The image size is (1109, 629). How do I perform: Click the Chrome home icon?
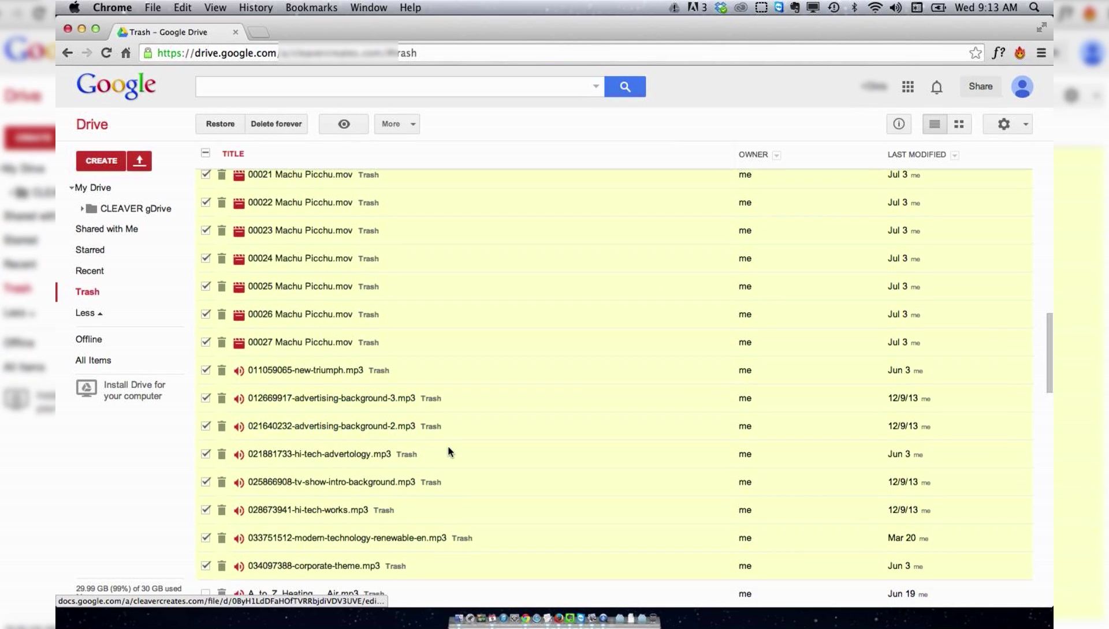[126, 53]
